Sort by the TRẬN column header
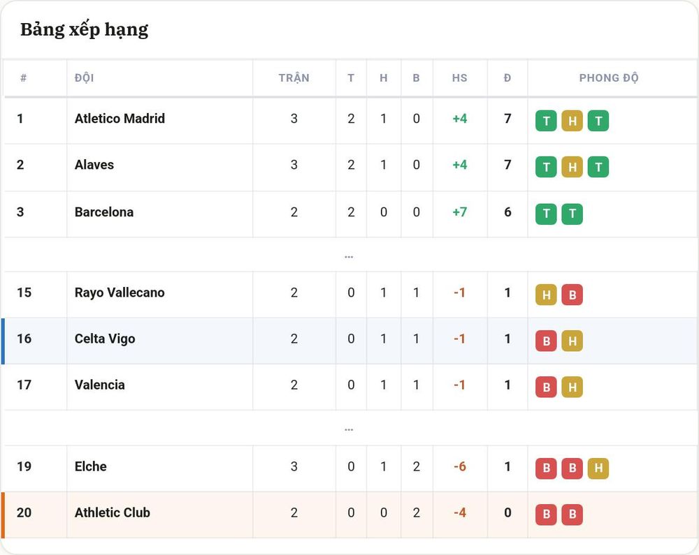The height and width of the screenshot is (555, 699). [294, 78]
